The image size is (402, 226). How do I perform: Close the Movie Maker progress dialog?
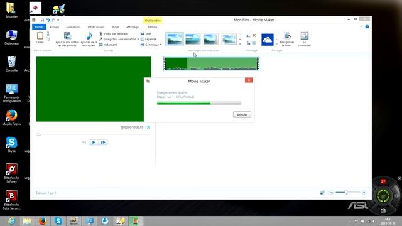coord(249,80)
